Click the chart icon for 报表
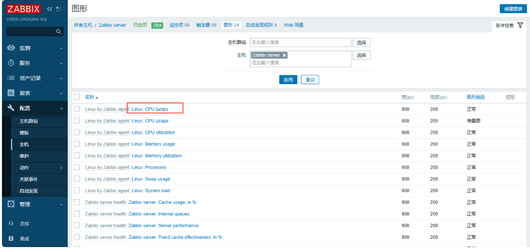This screenshot has width=530, height=250. point(11,93)
